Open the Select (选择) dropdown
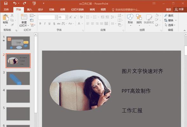187x127 pixels. coord(170,25)
